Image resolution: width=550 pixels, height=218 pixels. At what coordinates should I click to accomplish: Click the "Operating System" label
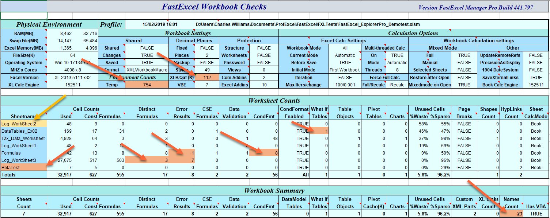[24, 63]
